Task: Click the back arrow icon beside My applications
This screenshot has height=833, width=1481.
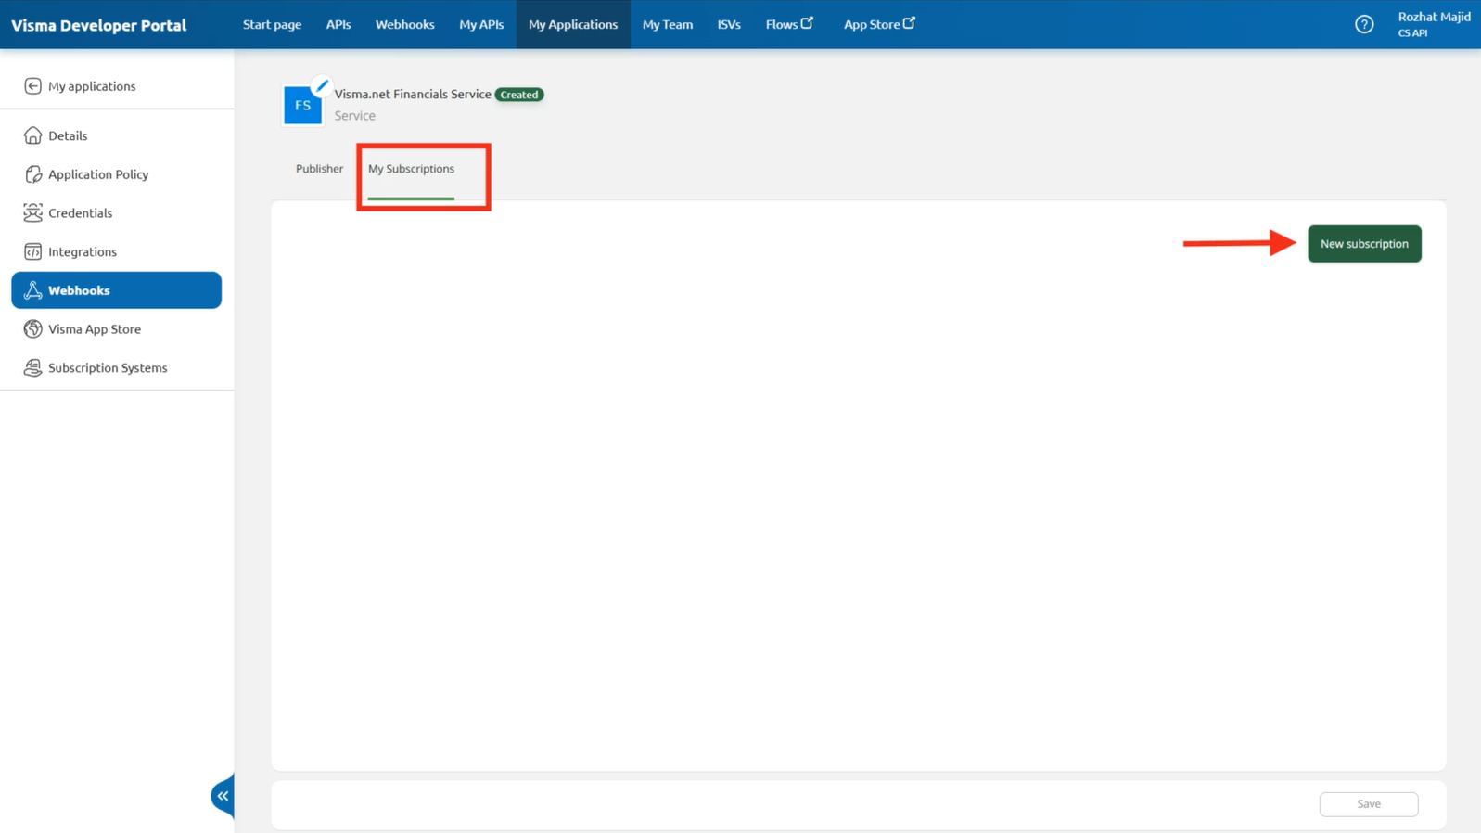Action: pyautogui.click(x=32, y=86)
